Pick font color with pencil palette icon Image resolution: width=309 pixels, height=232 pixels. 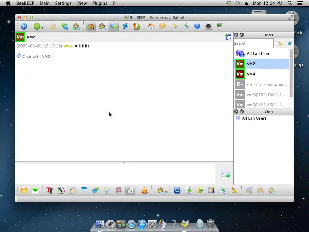click(x=61, y=190)
